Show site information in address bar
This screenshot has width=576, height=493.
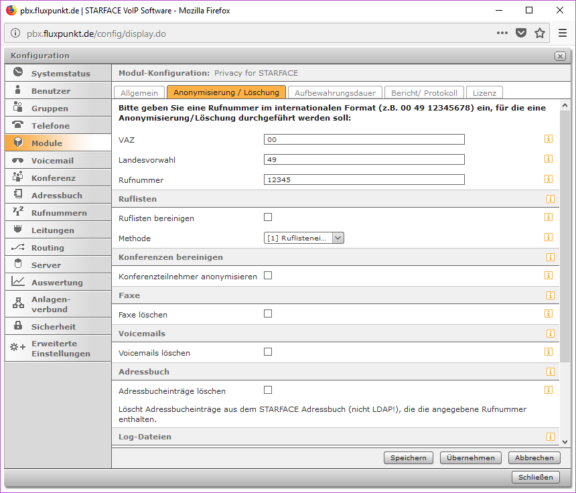(15, 33)
